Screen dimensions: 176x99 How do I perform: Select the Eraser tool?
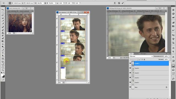pos(3,38)
